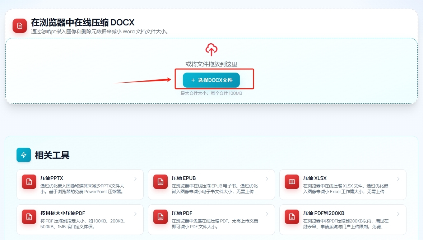Open the 压缩PPTX tool link

(x=80, y=185)
